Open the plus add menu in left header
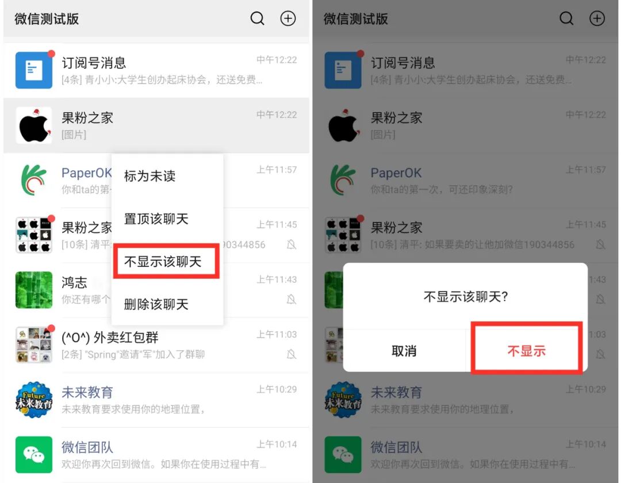The width and height of the screenshot is (621, 483). pos(288,18)
